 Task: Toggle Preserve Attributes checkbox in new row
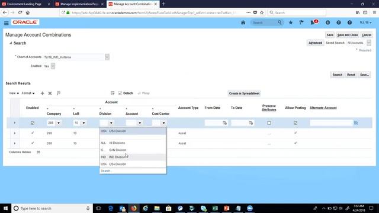click(269, 123)
